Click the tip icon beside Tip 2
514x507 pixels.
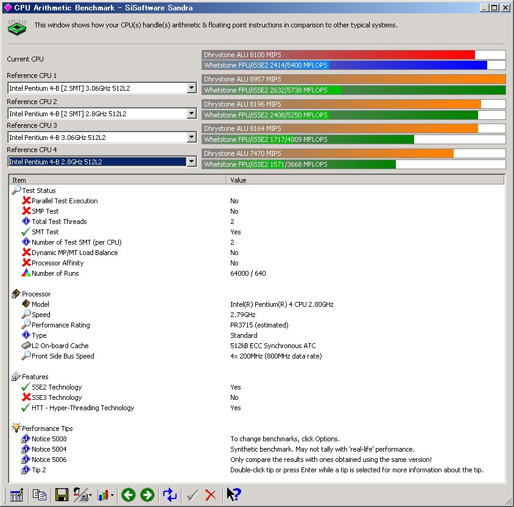(x=26, y=469)
